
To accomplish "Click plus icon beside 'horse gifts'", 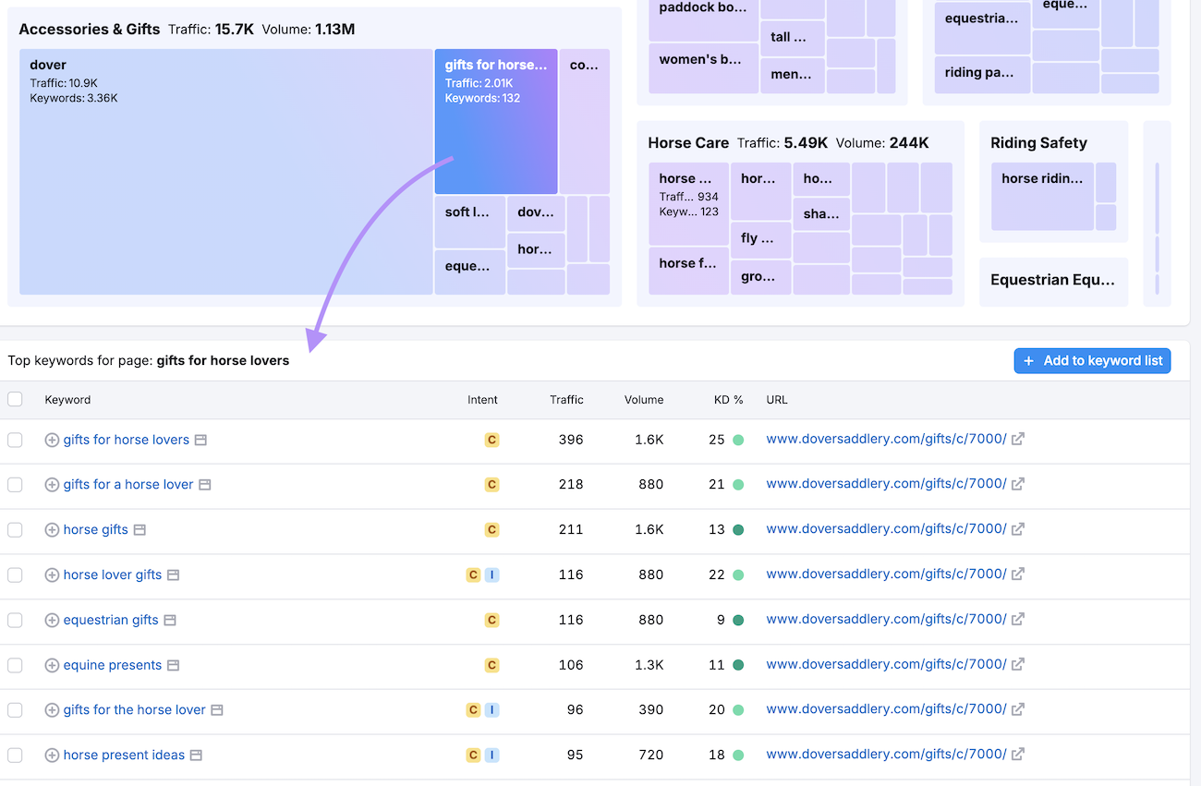I will pyautogui.click(x=52, y=529).
